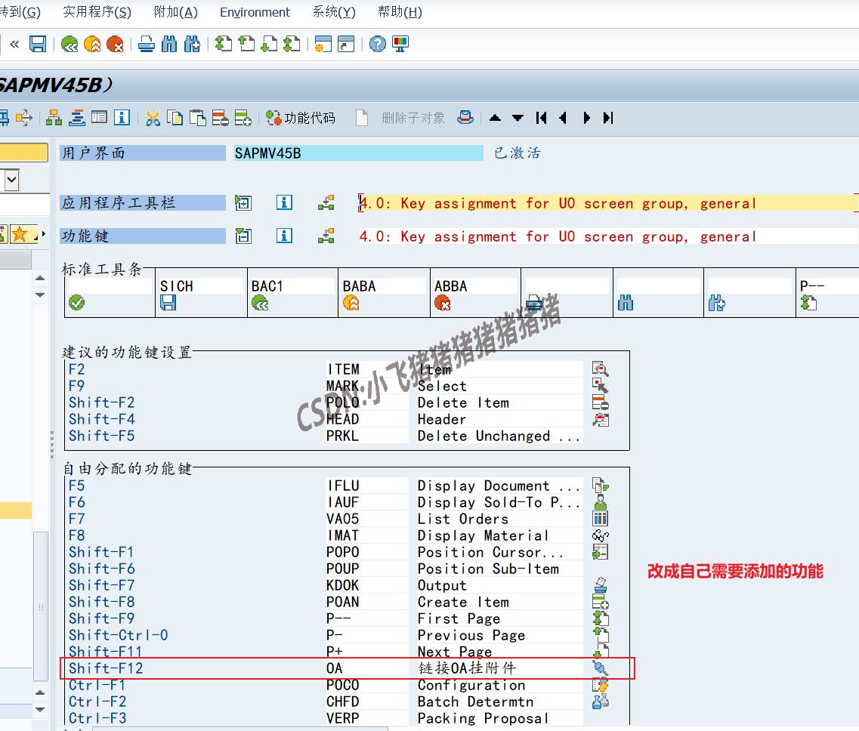Save the interface using the Save icon

tap(36, 43)
